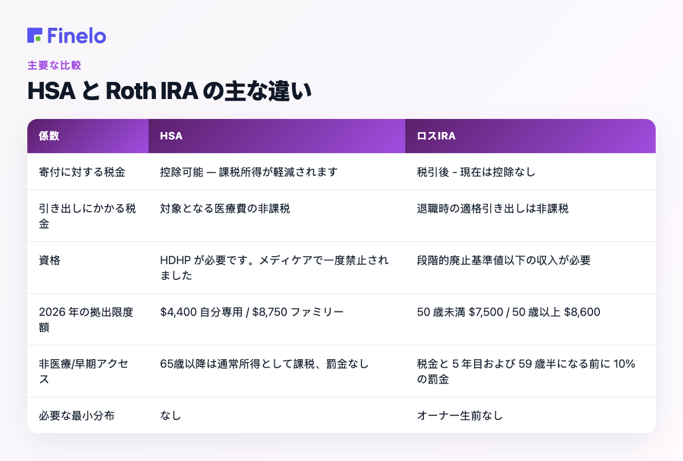
Task: Select the row label 2026 年の拠出限度額
Action: tap(86, 319)
